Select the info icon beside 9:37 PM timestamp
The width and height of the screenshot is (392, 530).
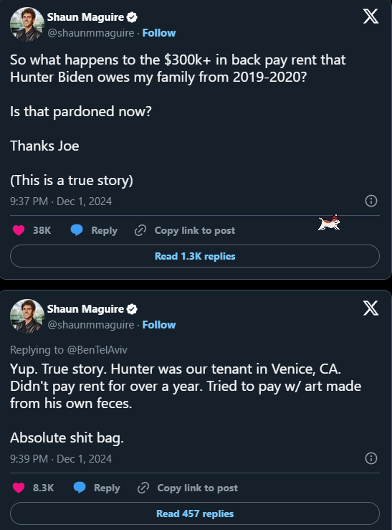371,201
